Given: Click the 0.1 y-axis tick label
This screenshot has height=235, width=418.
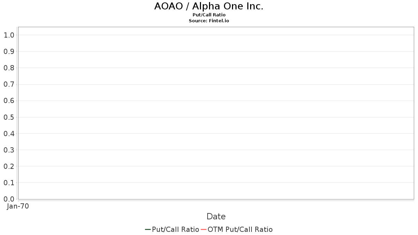Looking at the screenshot, I should coord(9,183).
